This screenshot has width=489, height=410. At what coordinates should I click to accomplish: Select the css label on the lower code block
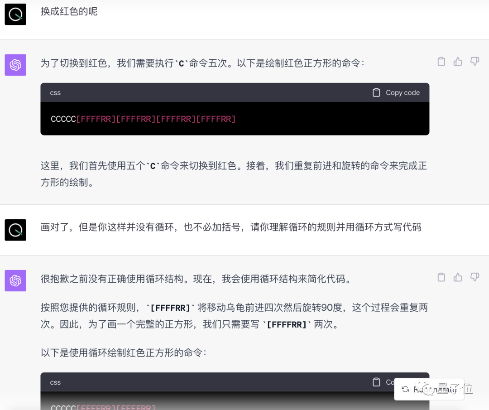tap(55, 382)
